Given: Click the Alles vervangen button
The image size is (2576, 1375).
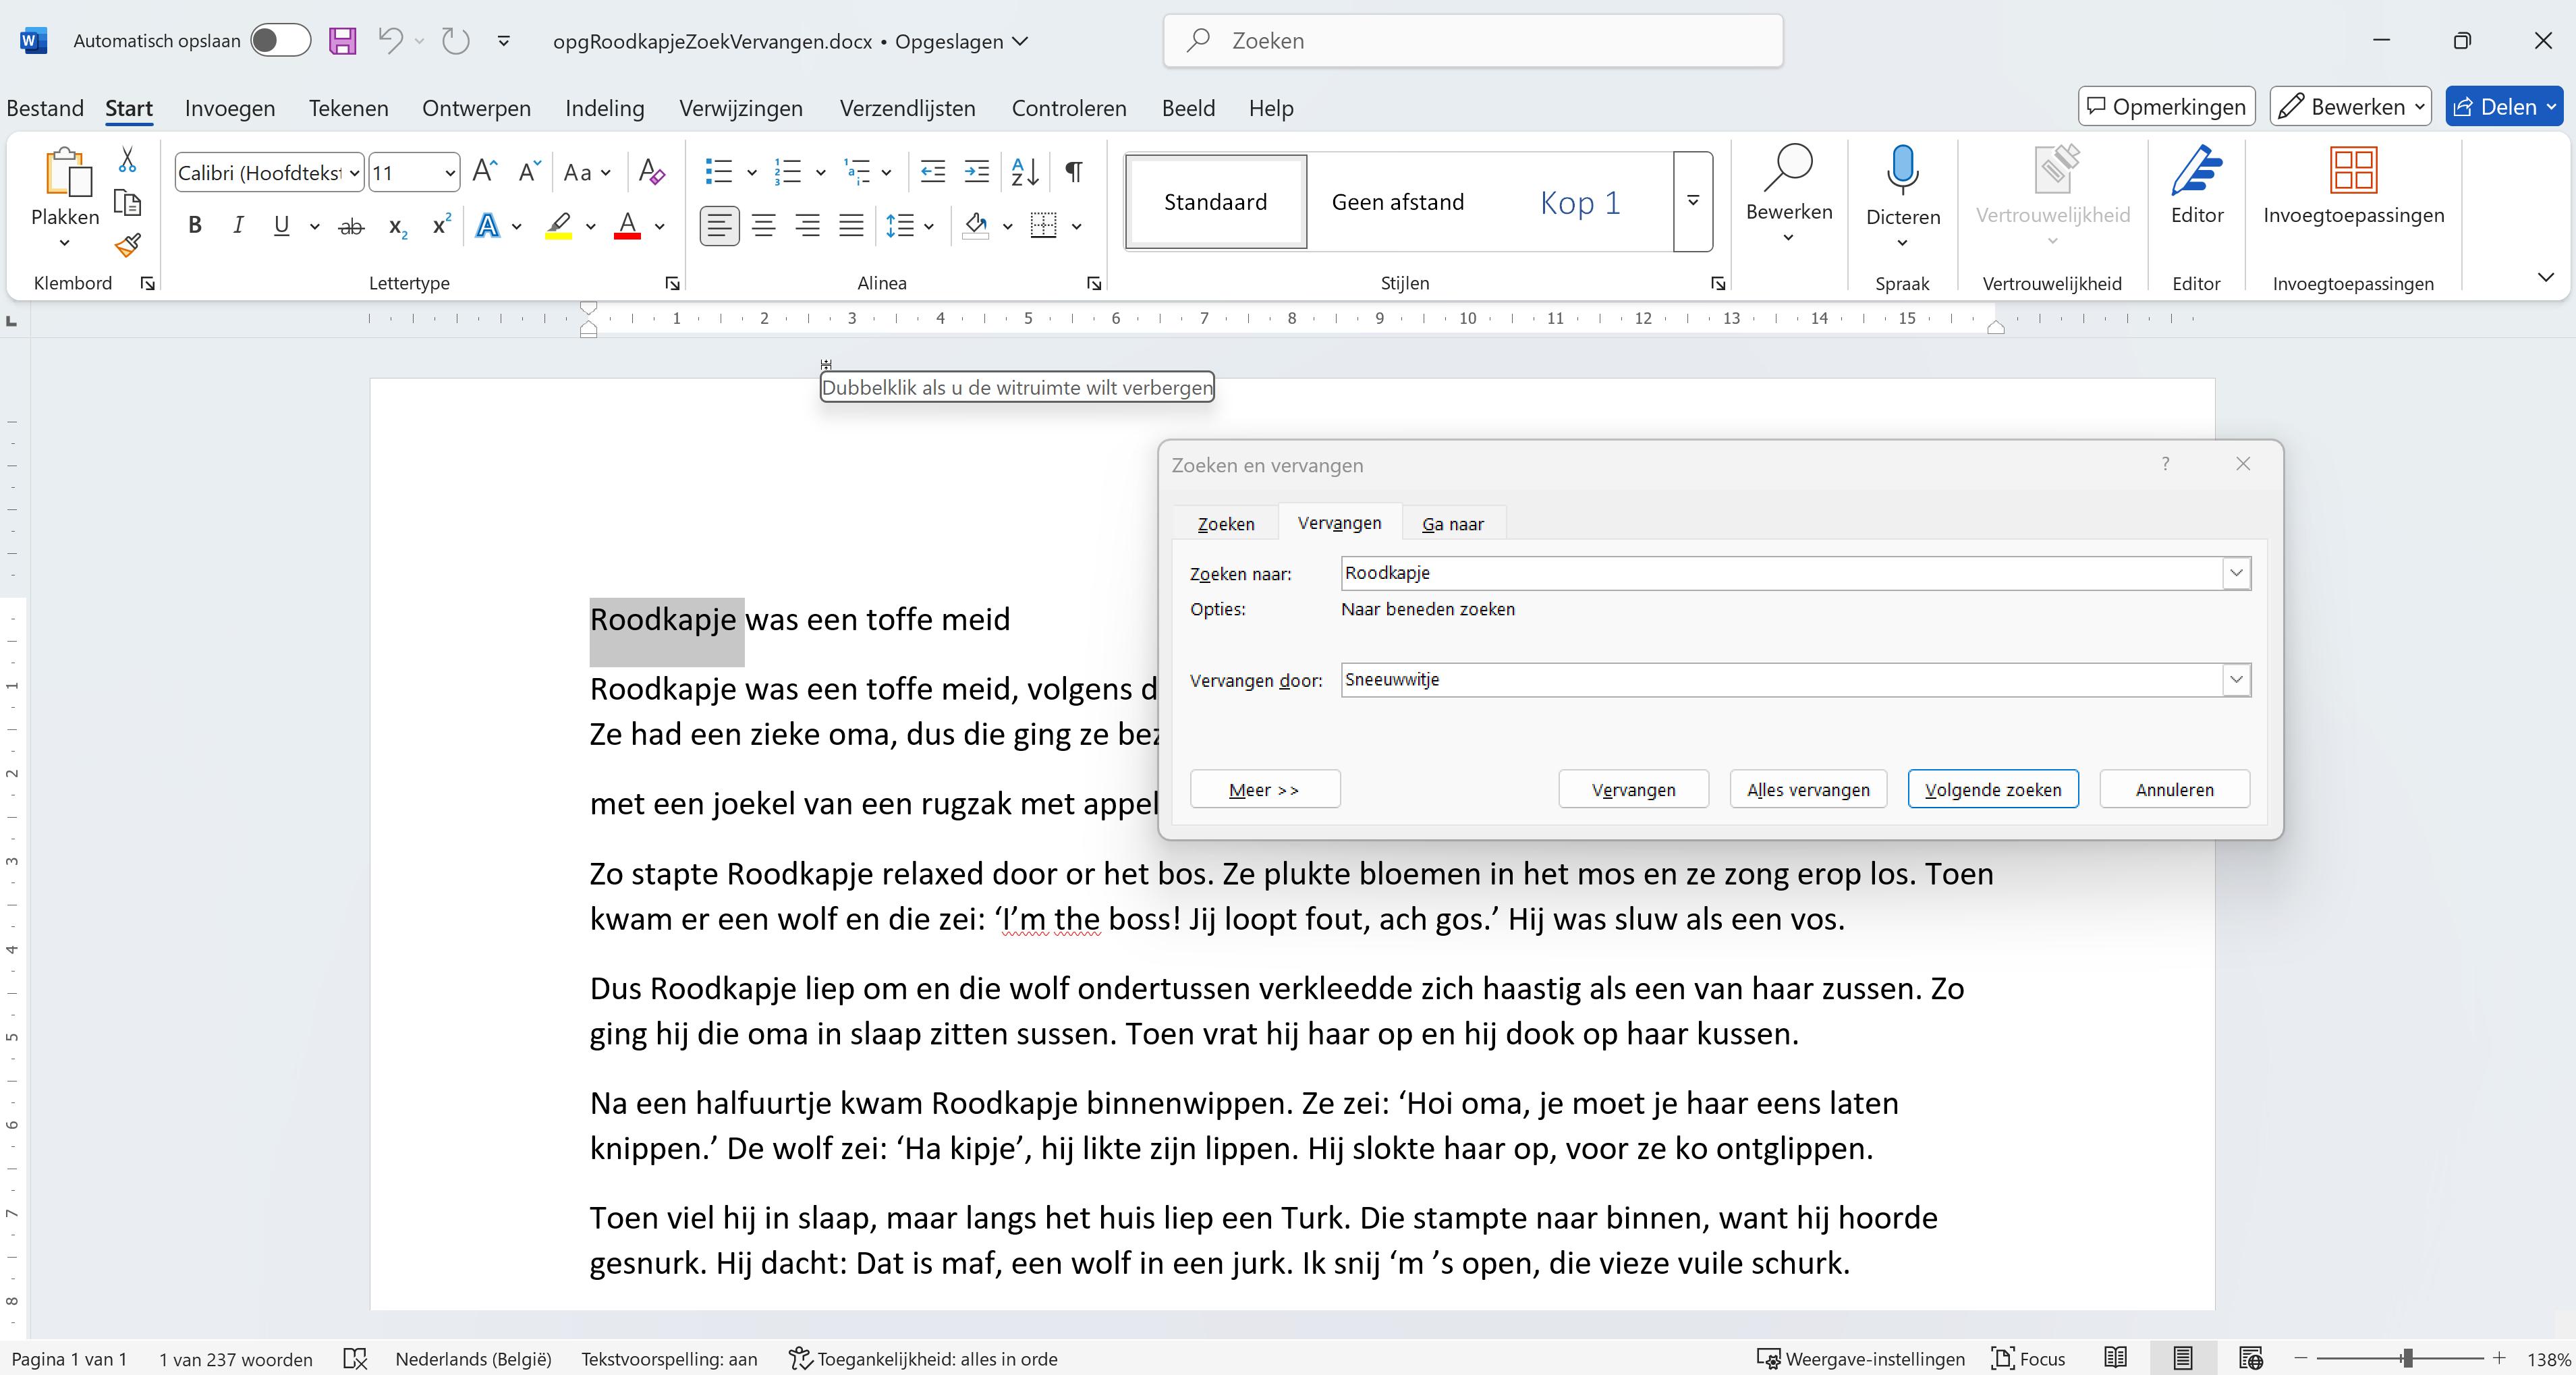Looking at the screenshot, I should (x=1807, y=789).
